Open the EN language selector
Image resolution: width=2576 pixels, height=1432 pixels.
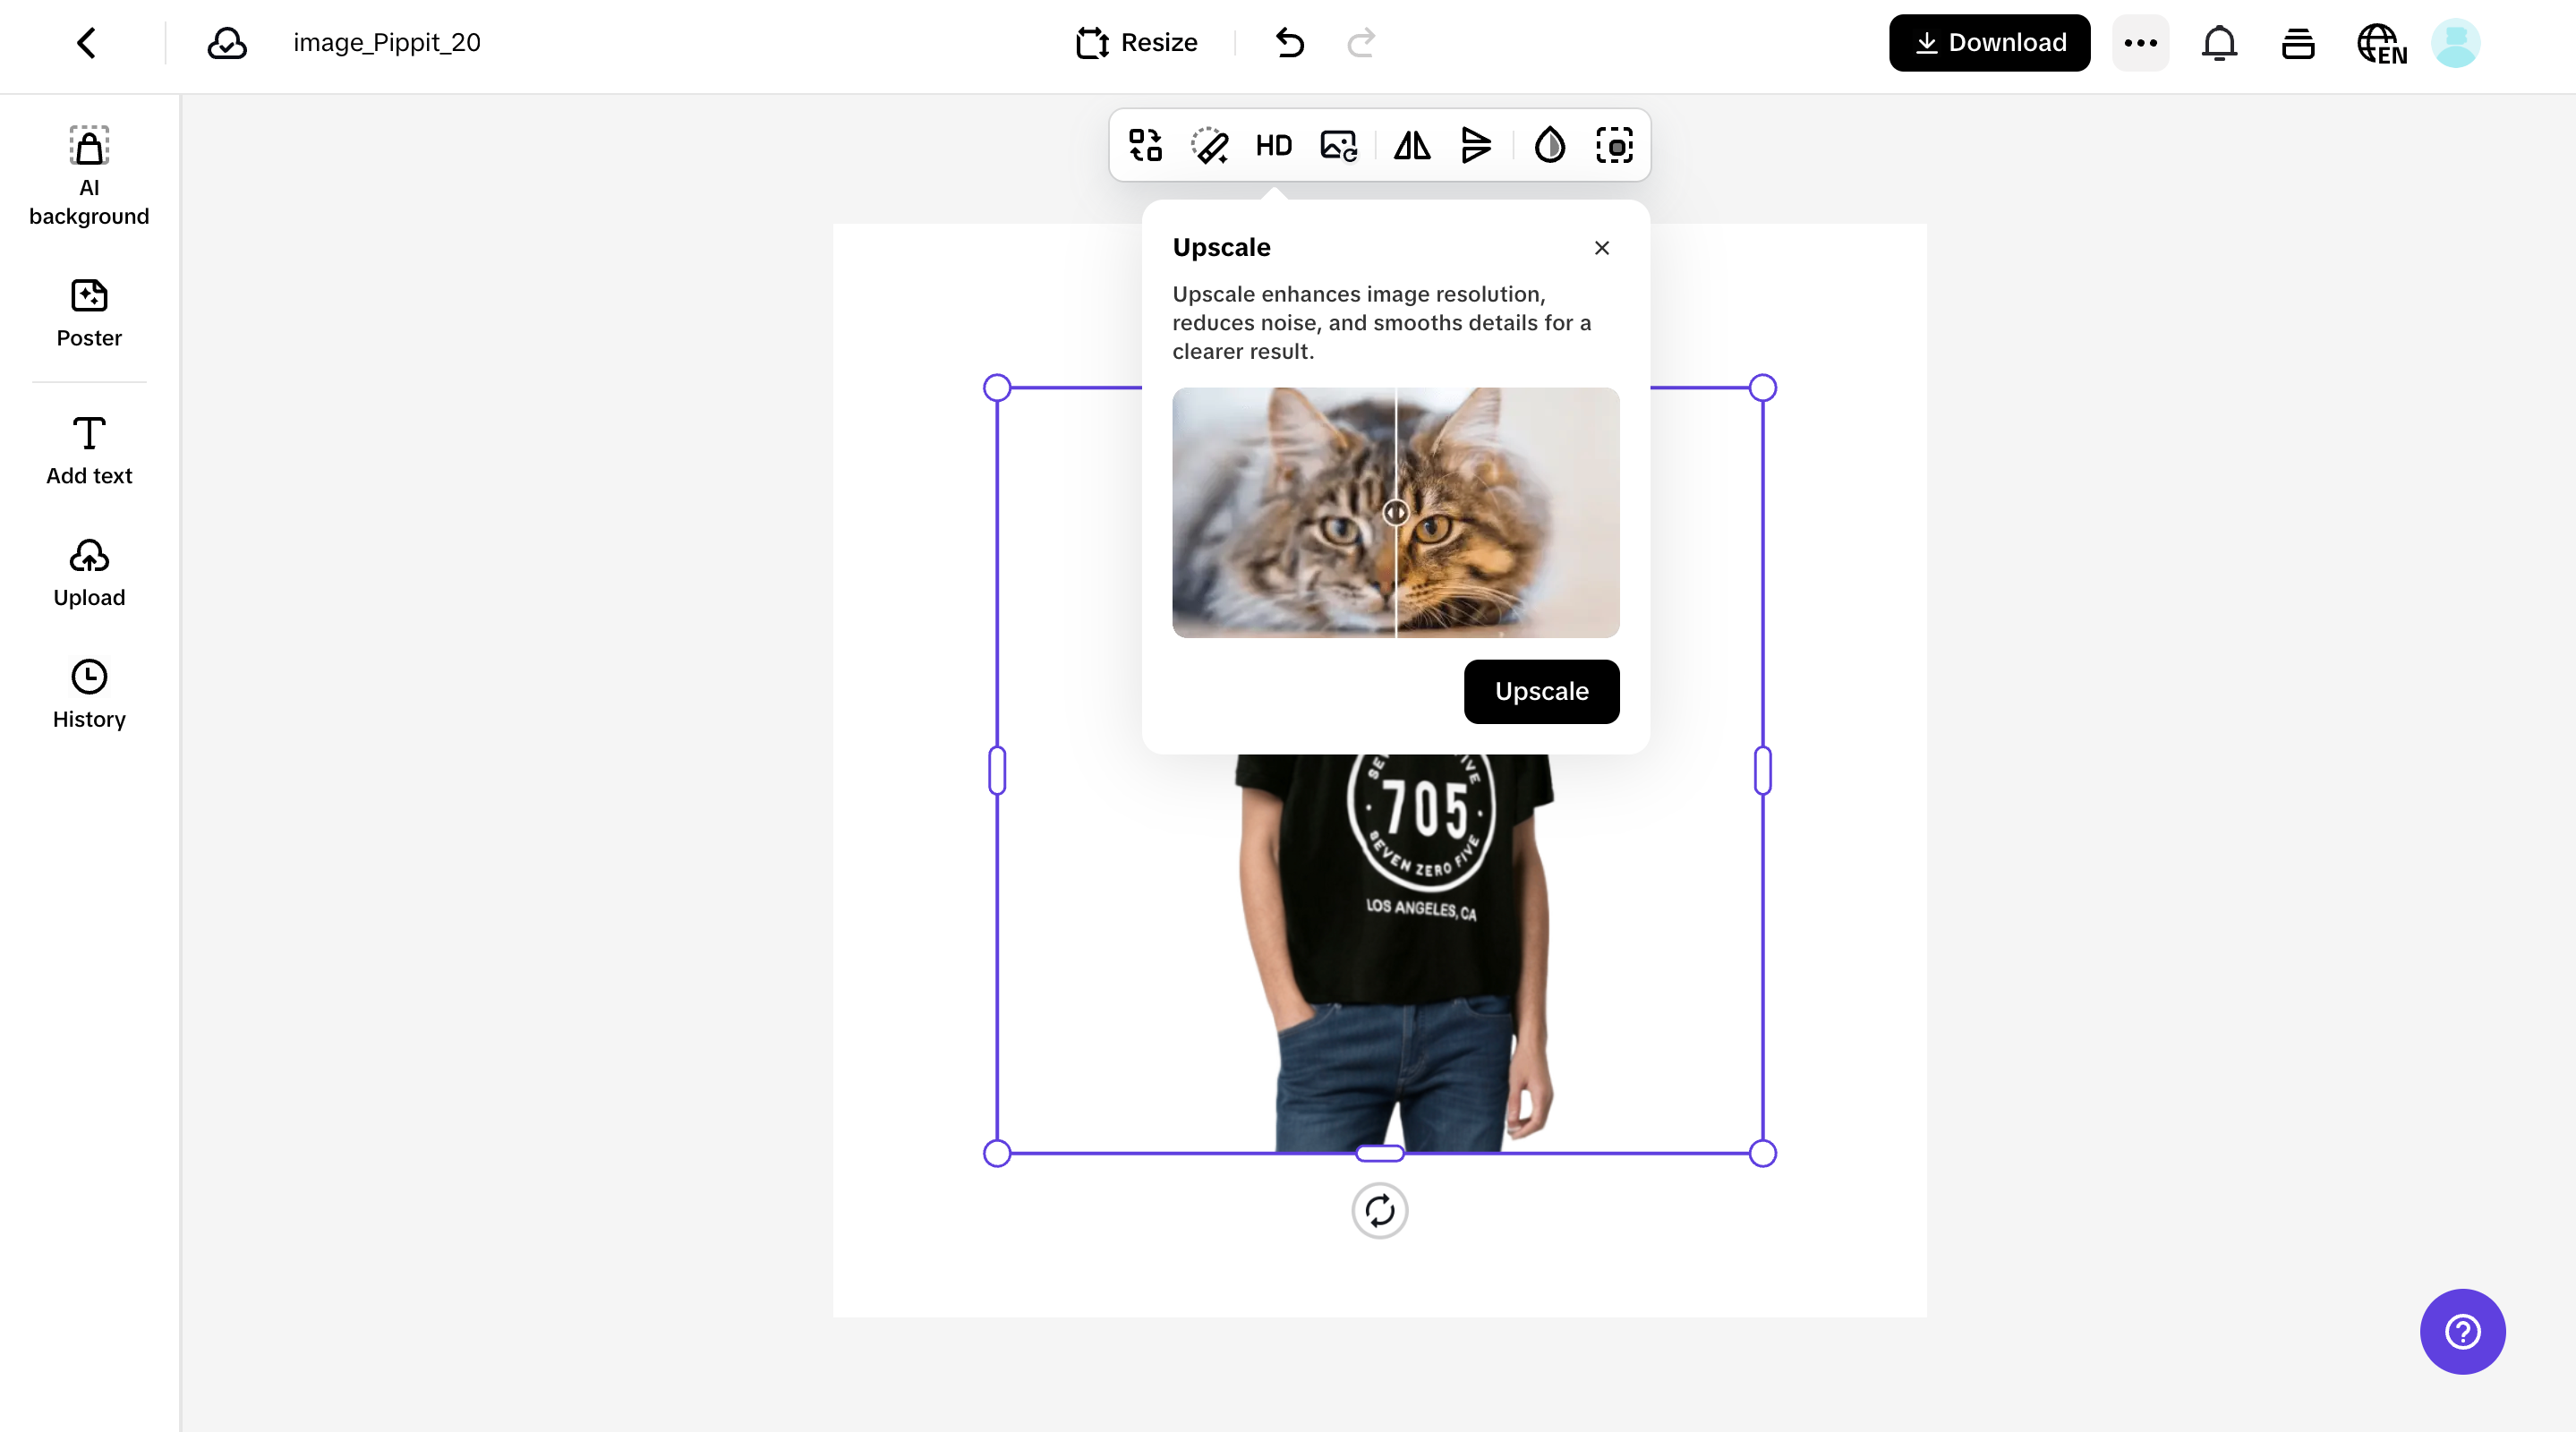click(x=2382, y=43)
